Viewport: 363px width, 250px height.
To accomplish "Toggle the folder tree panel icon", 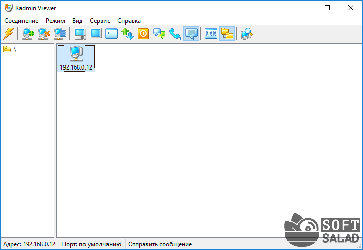I will [x=227, y=34].
